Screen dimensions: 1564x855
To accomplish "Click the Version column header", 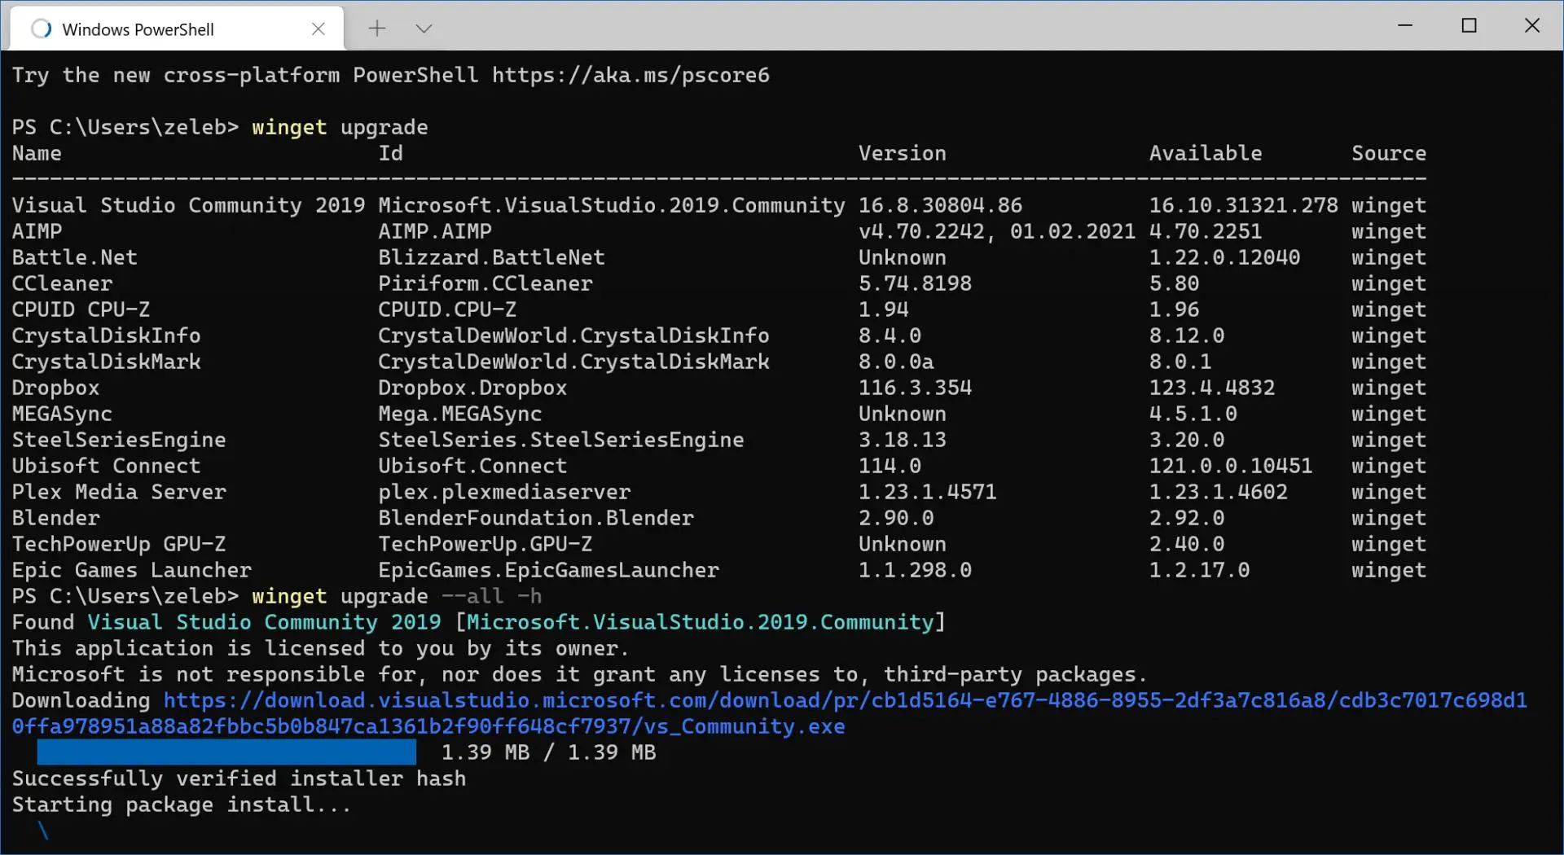I will click(903, 153).
